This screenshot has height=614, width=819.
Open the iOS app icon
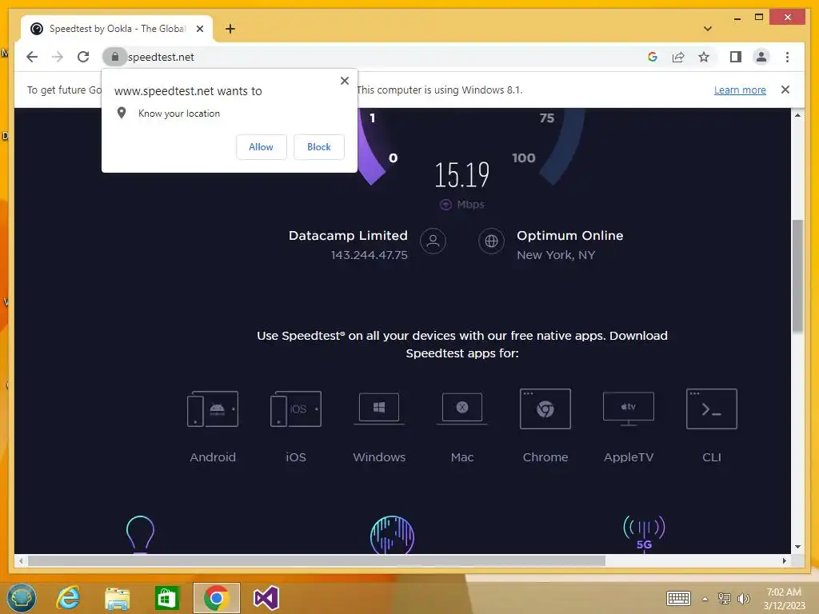296,409
